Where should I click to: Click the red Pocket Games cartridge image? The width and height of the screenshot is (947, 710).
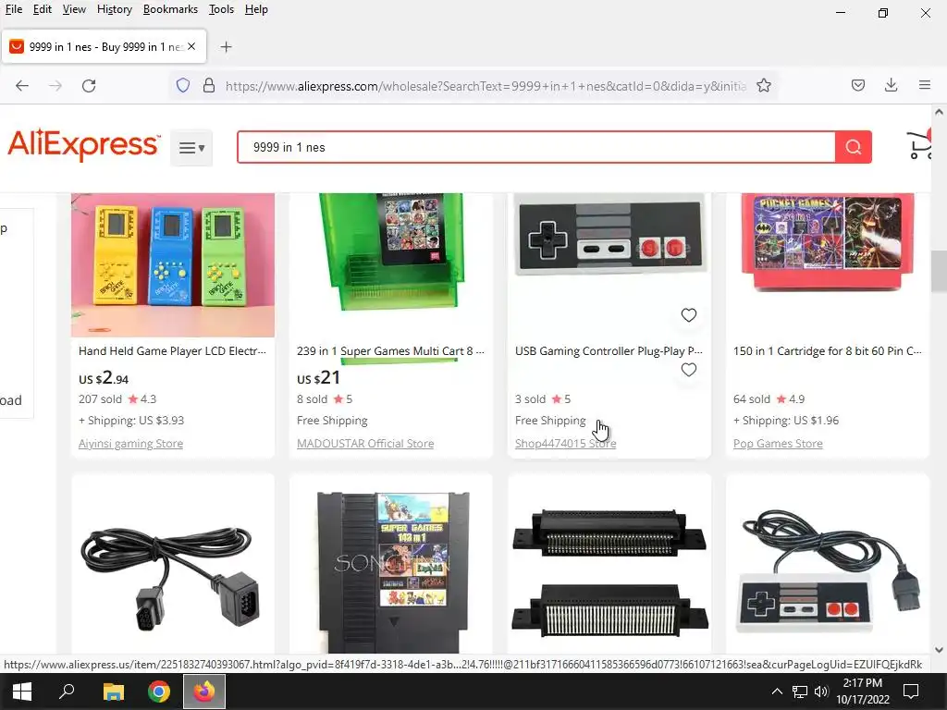(828, 241)
